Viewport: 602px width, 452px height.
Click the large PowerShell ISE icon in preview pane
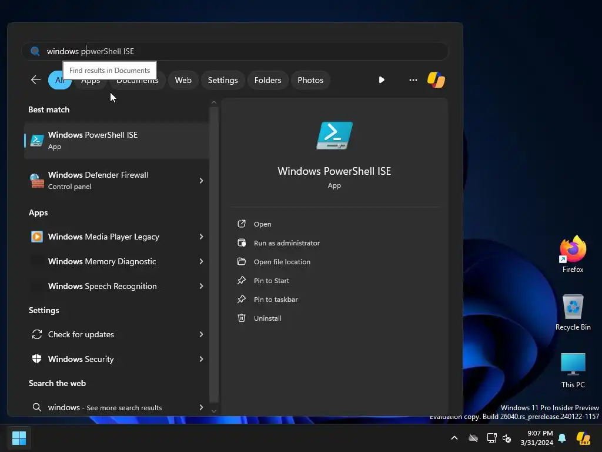tap(335, 136)
